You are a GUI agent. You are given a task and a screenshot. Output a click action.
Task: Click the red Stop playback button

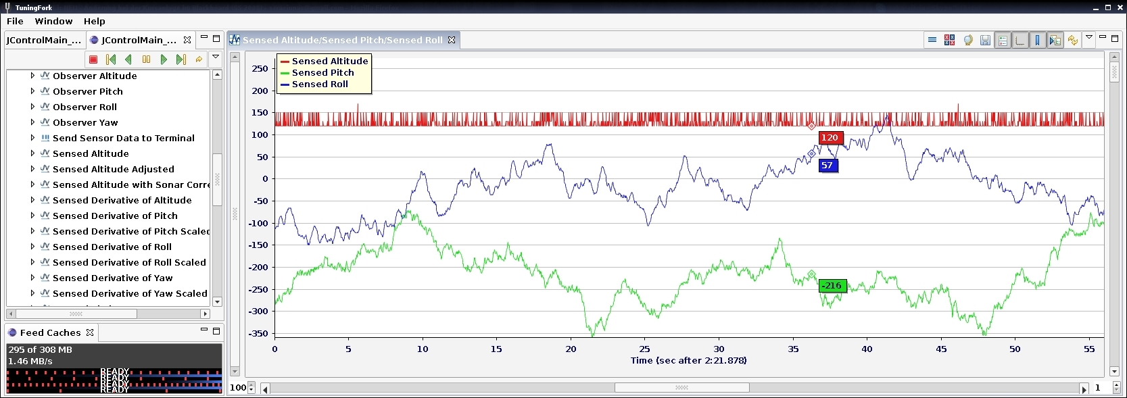pos(93,59)
